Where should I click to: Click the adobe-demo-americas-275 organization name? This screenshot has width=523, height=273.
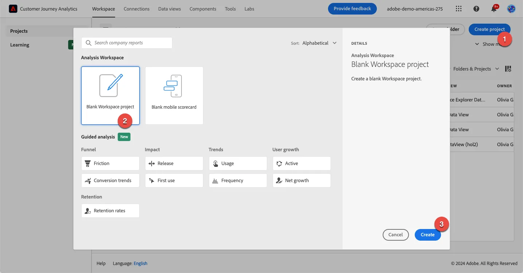415,9
